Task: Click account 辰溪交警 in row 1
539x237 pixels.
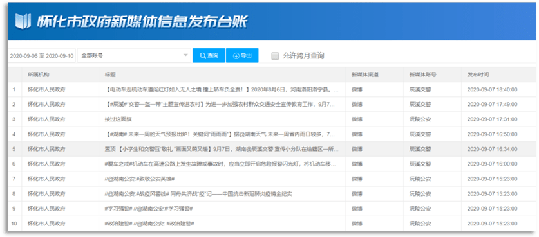Action: pyautogui.click(x=420, y=89)
